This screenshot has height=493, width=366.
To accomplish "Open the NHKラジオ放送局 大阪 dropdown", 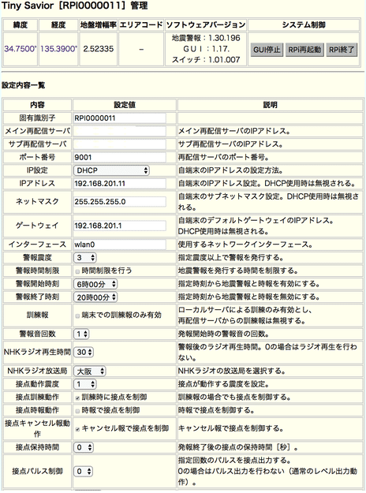I will [x=90, y=372].
